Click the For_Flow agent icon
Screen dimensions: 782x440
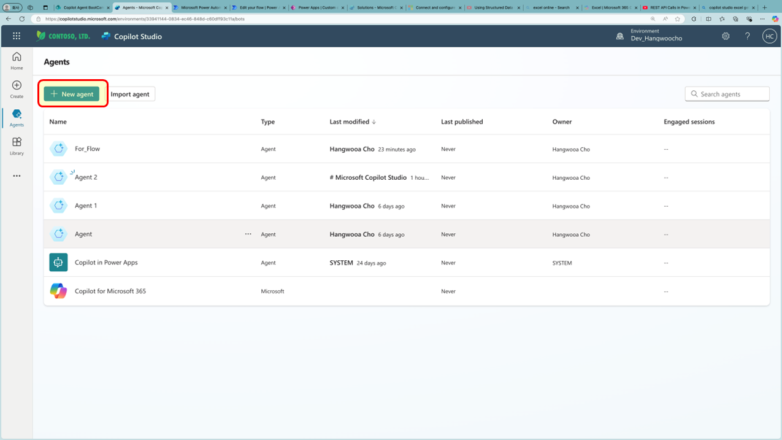click(58, 149)
